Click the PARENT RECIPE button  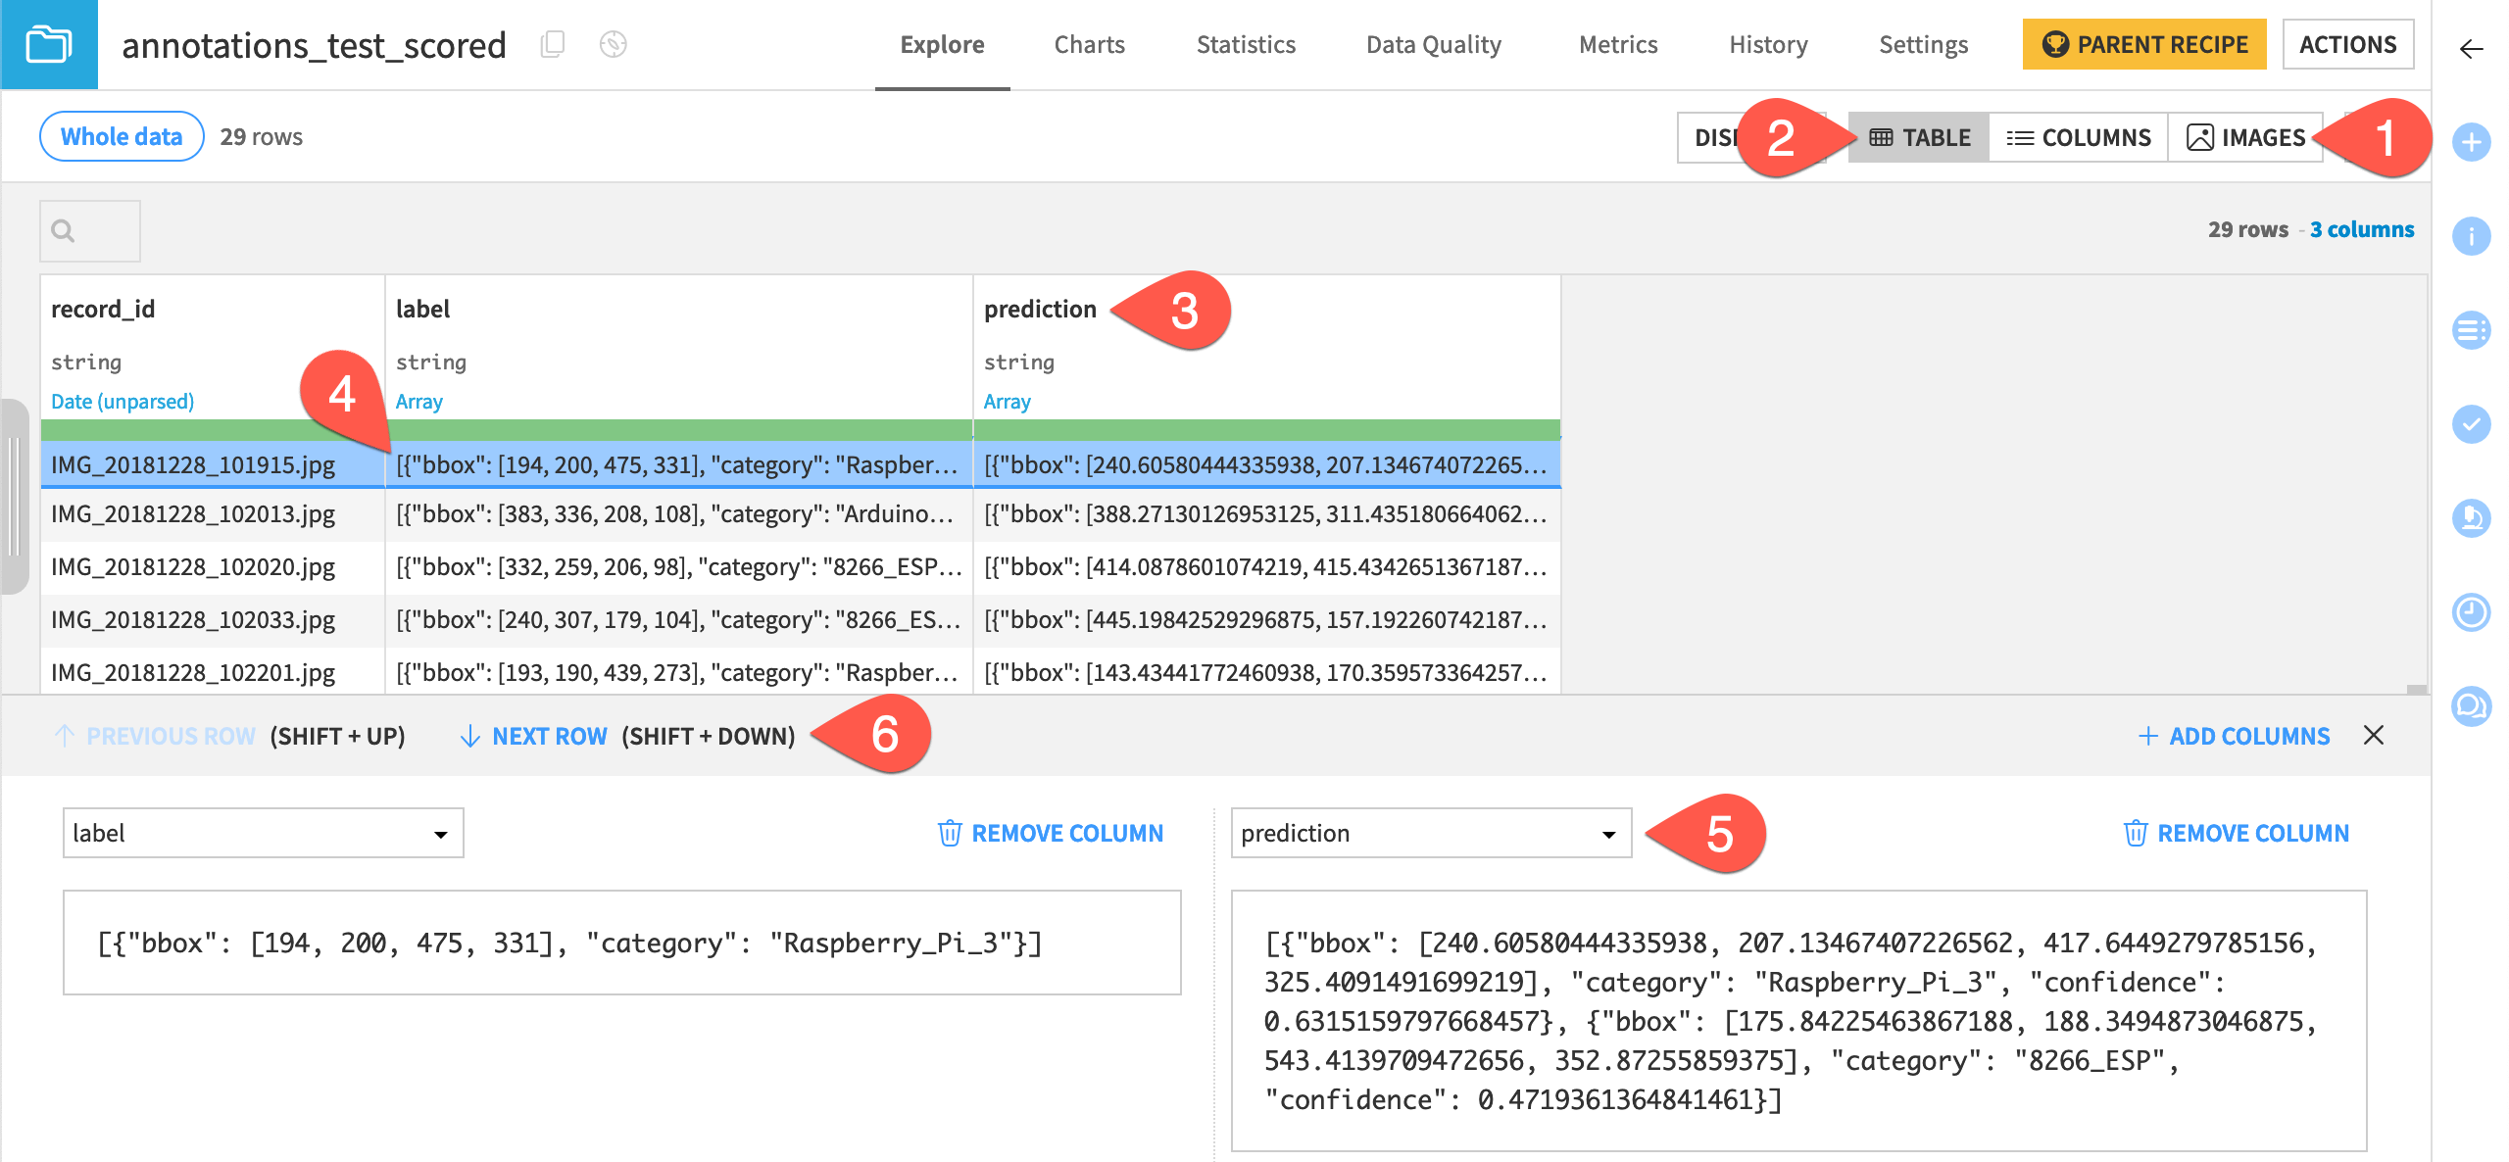click(2142, 44)
